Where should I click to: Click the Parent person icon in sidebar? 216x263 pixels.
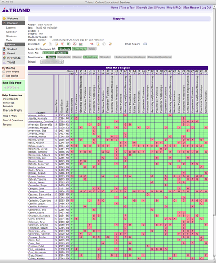(4, 53)
